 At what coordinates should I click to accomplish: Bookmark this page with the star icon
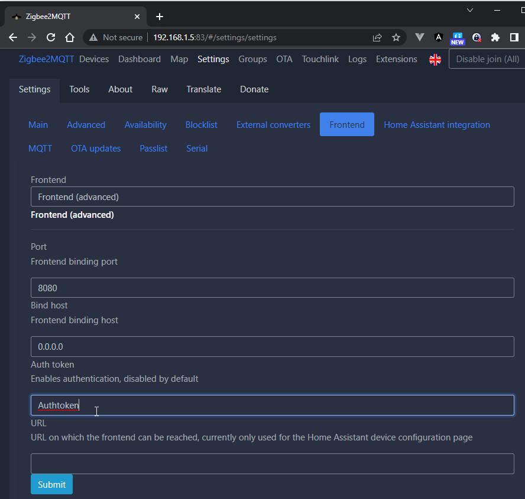[x=396, y=37]
